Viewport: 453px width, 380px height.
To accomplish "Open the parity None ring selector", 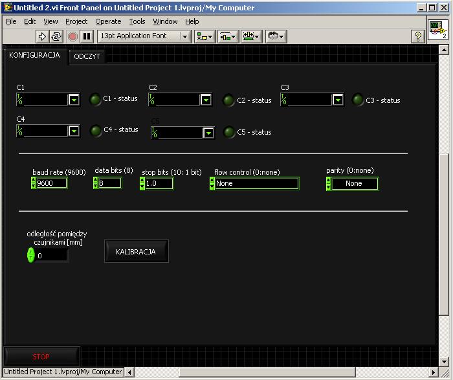I will click(x=355, y=183).
